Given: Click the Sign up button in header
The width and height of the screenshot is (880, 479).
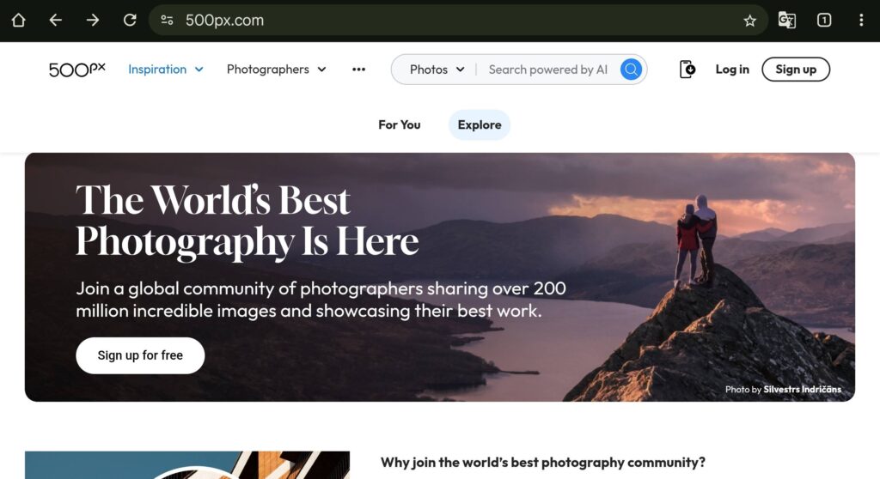Looking at the screenshot, I should tap(796, 70).
